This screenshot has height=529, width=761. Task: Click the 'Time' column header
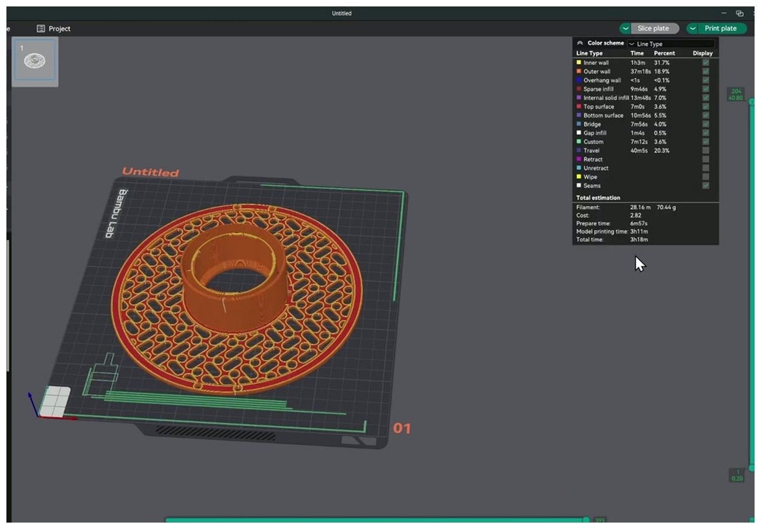coord(637,53)
